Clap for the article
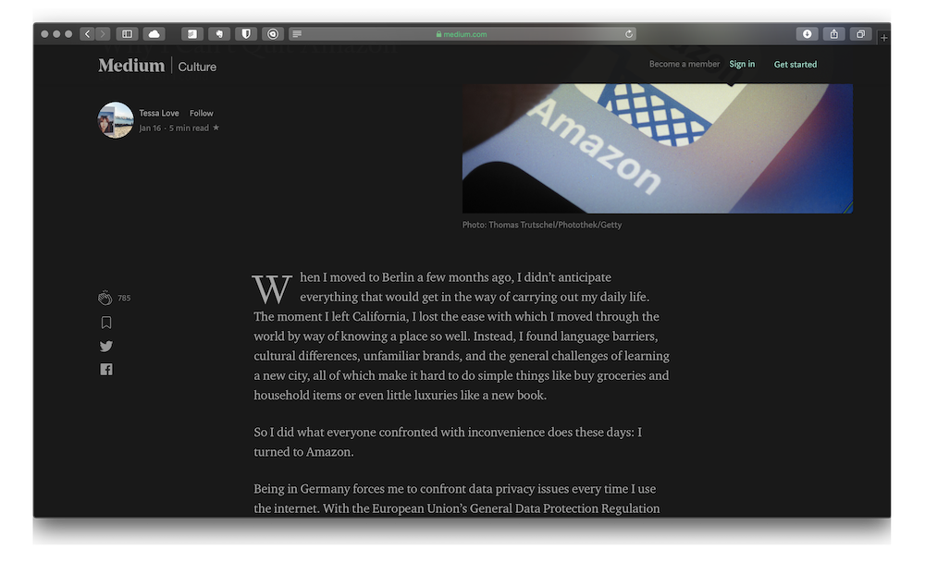Viewport: 925px width, 562px height. [x=105, y=298]
